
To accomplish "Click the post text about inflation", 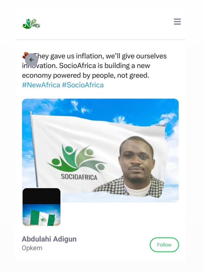I will [95, 66].
